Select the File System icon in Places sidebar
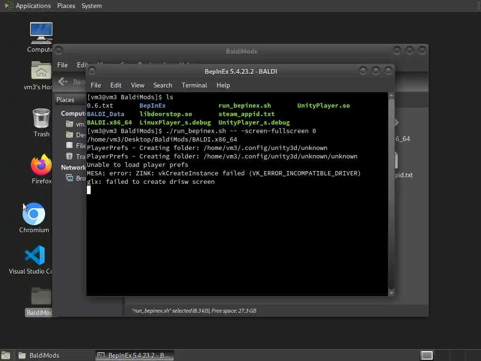This screenshot has height=361, width=481. point(70,146)
